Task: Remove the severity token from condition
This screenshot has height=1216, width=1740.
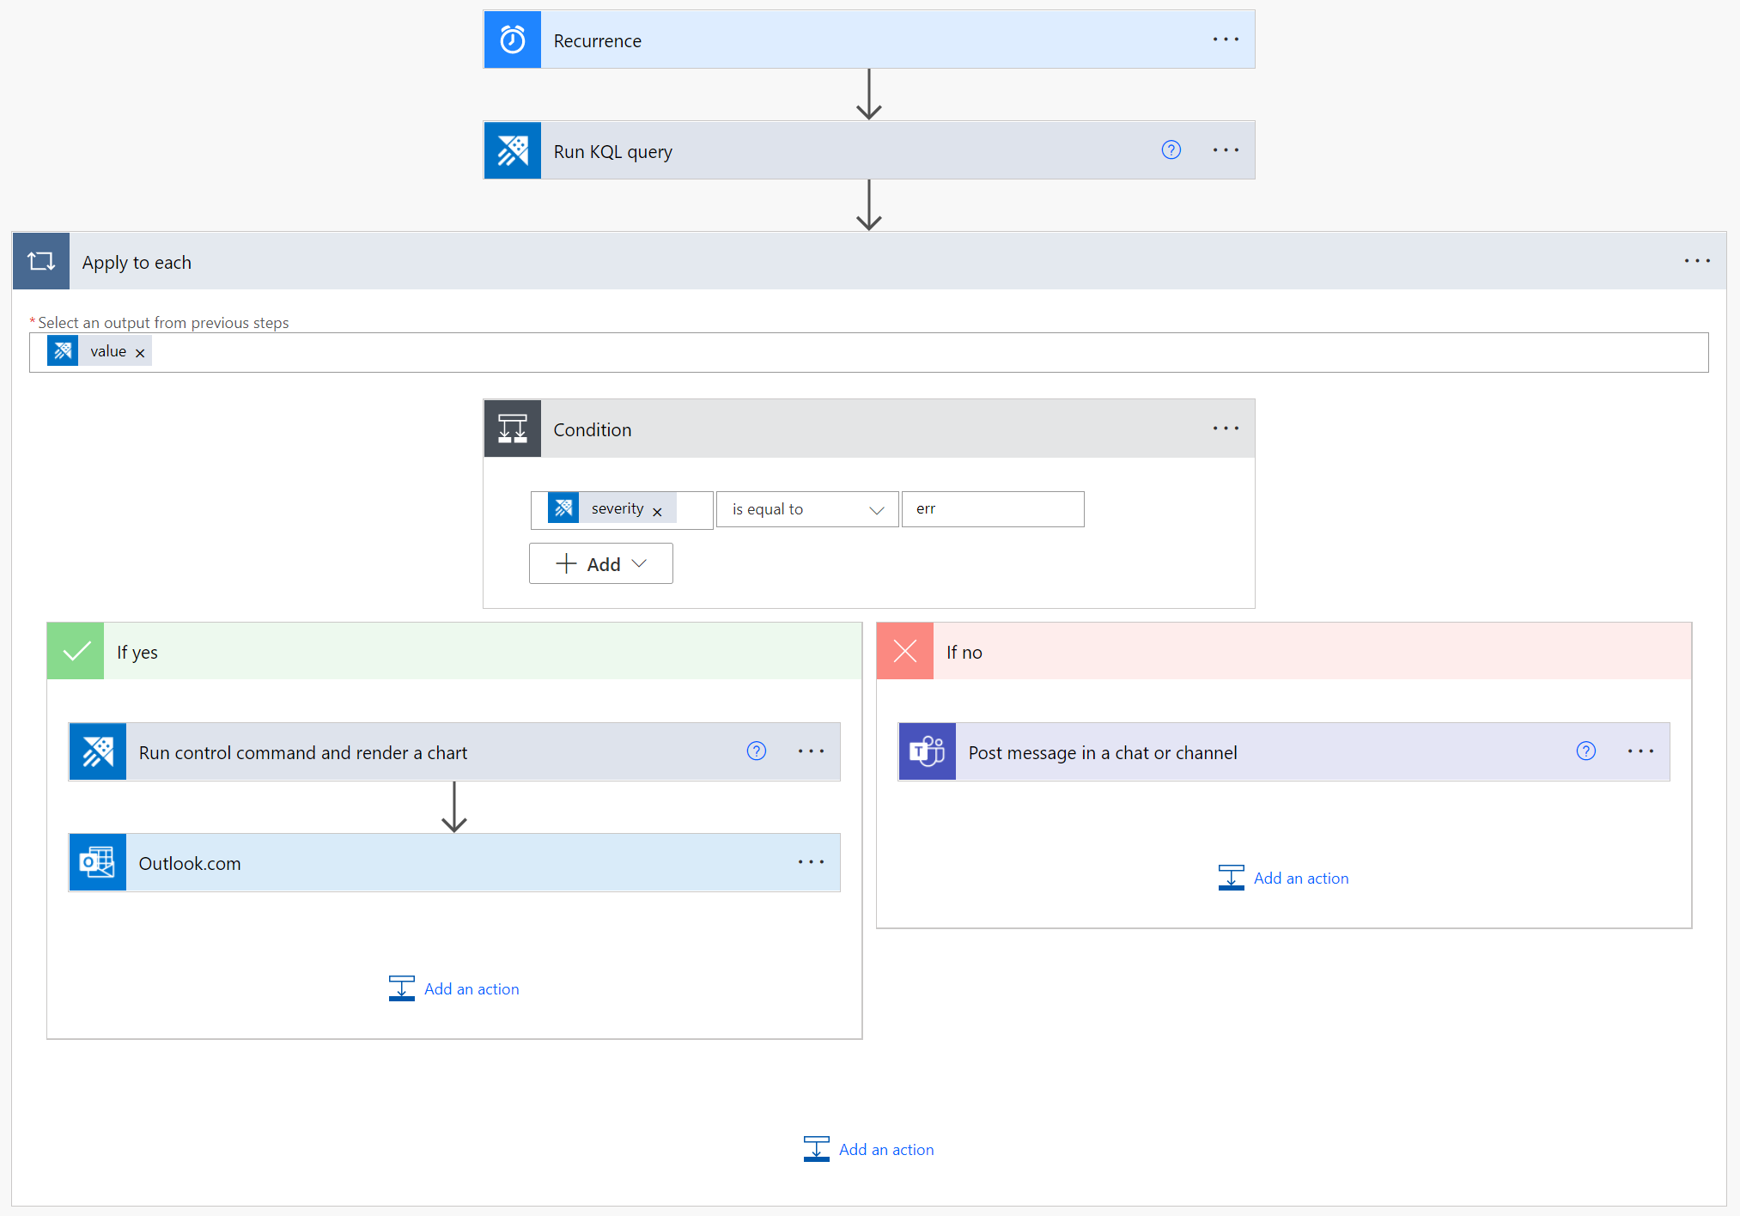Action: (657, 512)
